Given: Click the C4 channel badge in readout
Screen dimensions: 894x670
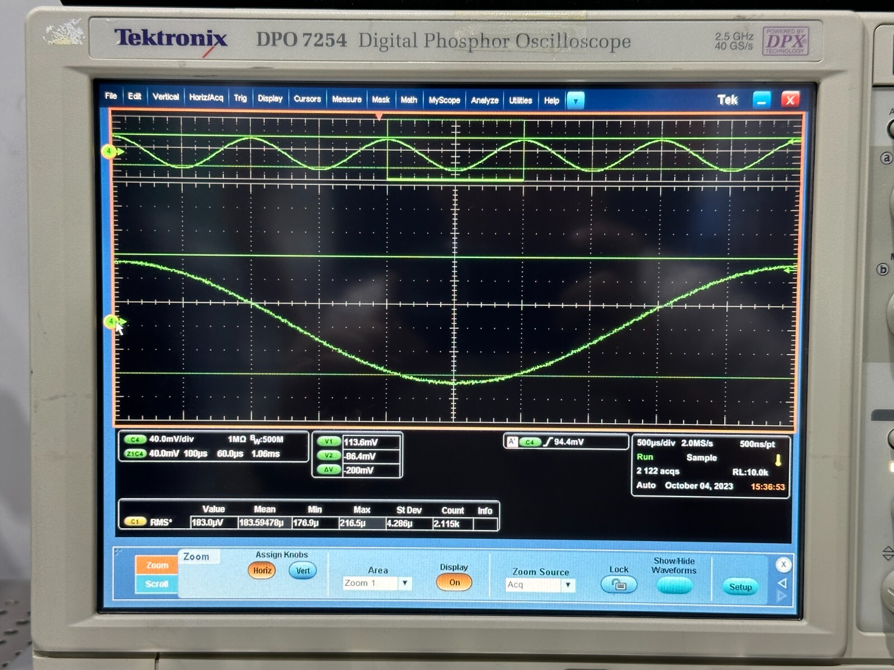Looking at the screenshot, I should point(135,439).
